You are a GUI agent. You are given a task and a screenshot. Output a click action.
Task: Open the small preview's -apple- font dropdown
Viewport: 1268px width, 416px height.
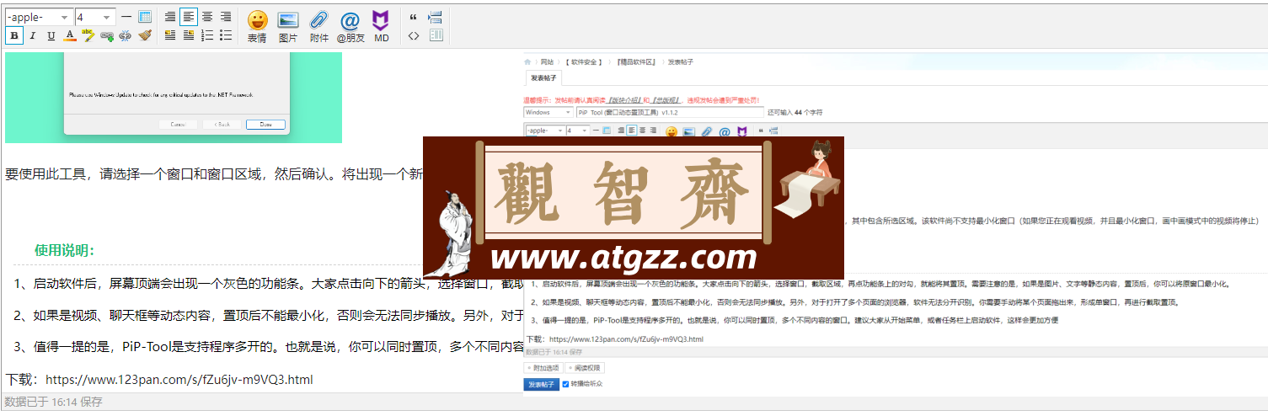click(543, 131)
